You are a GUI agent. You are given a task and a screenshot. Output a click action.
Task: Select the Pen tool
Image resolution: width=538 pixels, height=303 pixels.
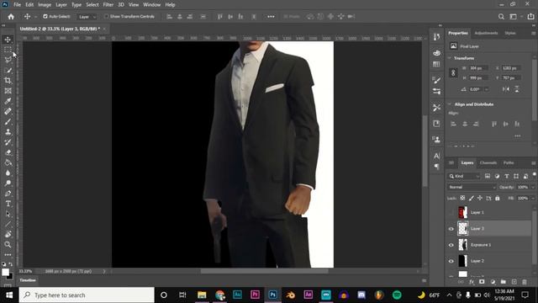click(x=8, y=194)
